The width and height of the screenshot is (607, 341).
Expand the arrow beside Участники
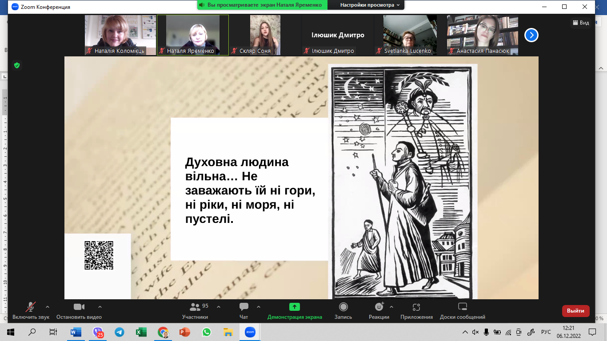coord(218,307)
